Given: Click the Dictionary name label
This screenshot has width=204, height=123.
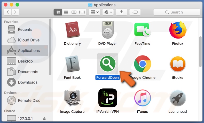Looking at the screenshot, I should [x=72, y=43].
